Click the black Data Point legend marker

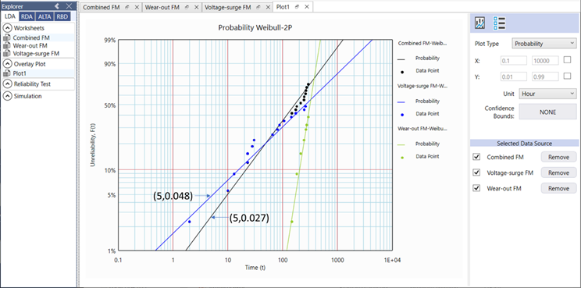tap(403, 71)
